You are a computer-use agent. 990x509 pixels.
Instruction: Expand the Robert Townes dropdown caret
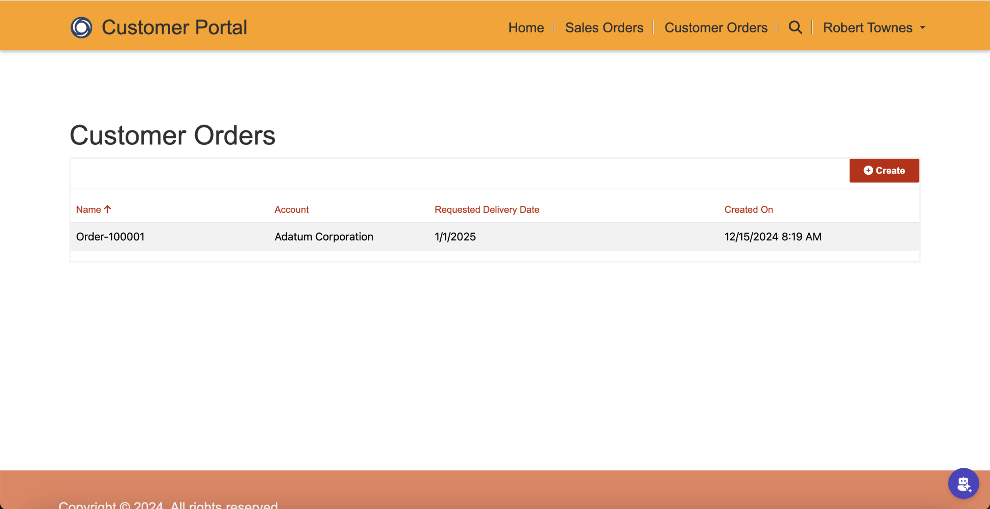pyautogui.click(x=922, y=28)
